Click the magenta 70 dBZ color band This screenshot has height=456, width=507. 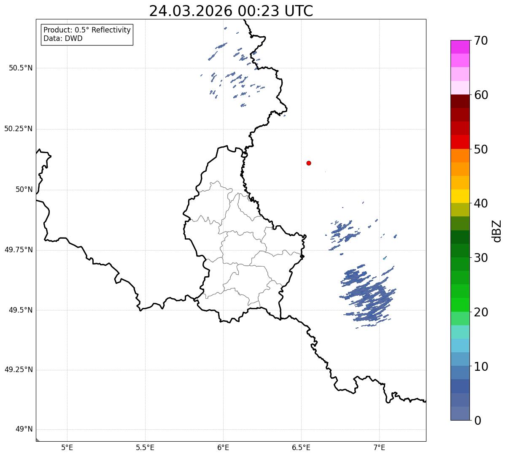coord(460,47)
